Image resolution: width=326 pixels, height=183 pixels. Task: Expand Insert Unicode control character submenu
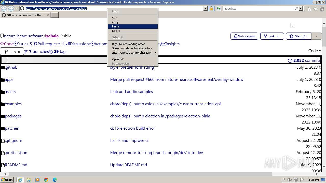(133, 53)
